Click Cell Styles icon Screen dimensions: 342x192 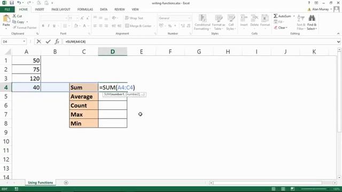[231, 18]
